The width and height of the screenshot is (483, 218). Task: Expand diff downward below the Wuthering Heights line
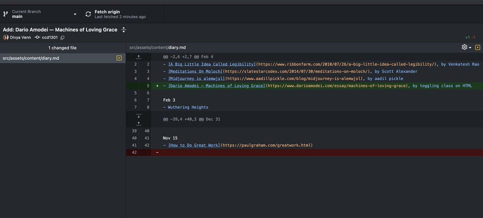(138, 116)
